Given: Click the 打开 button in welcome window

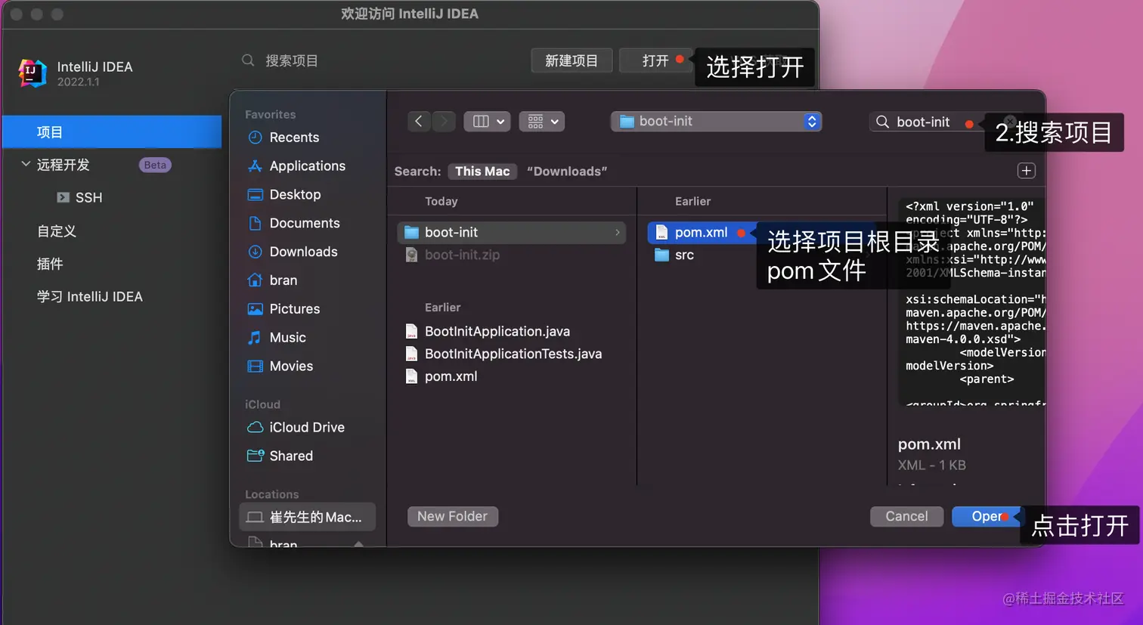Looking at the screenshot, I should click(655, 60).
